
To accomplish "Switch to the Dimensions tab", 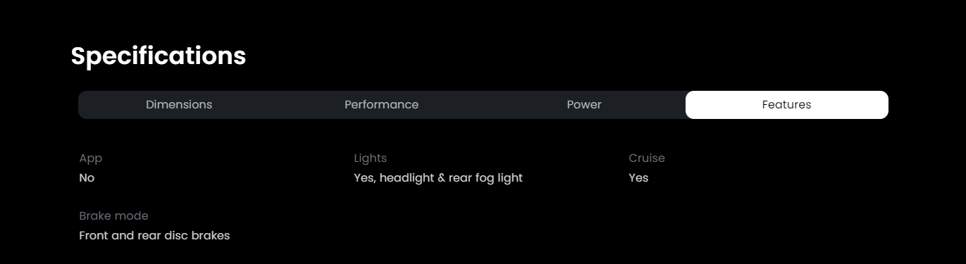I will [179, 105].
